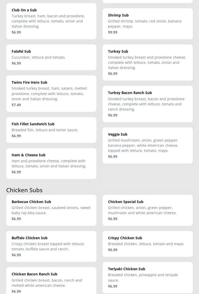Click the $9.99 Shrimp Sub price
199x294 pixels.
click(113, 32)
